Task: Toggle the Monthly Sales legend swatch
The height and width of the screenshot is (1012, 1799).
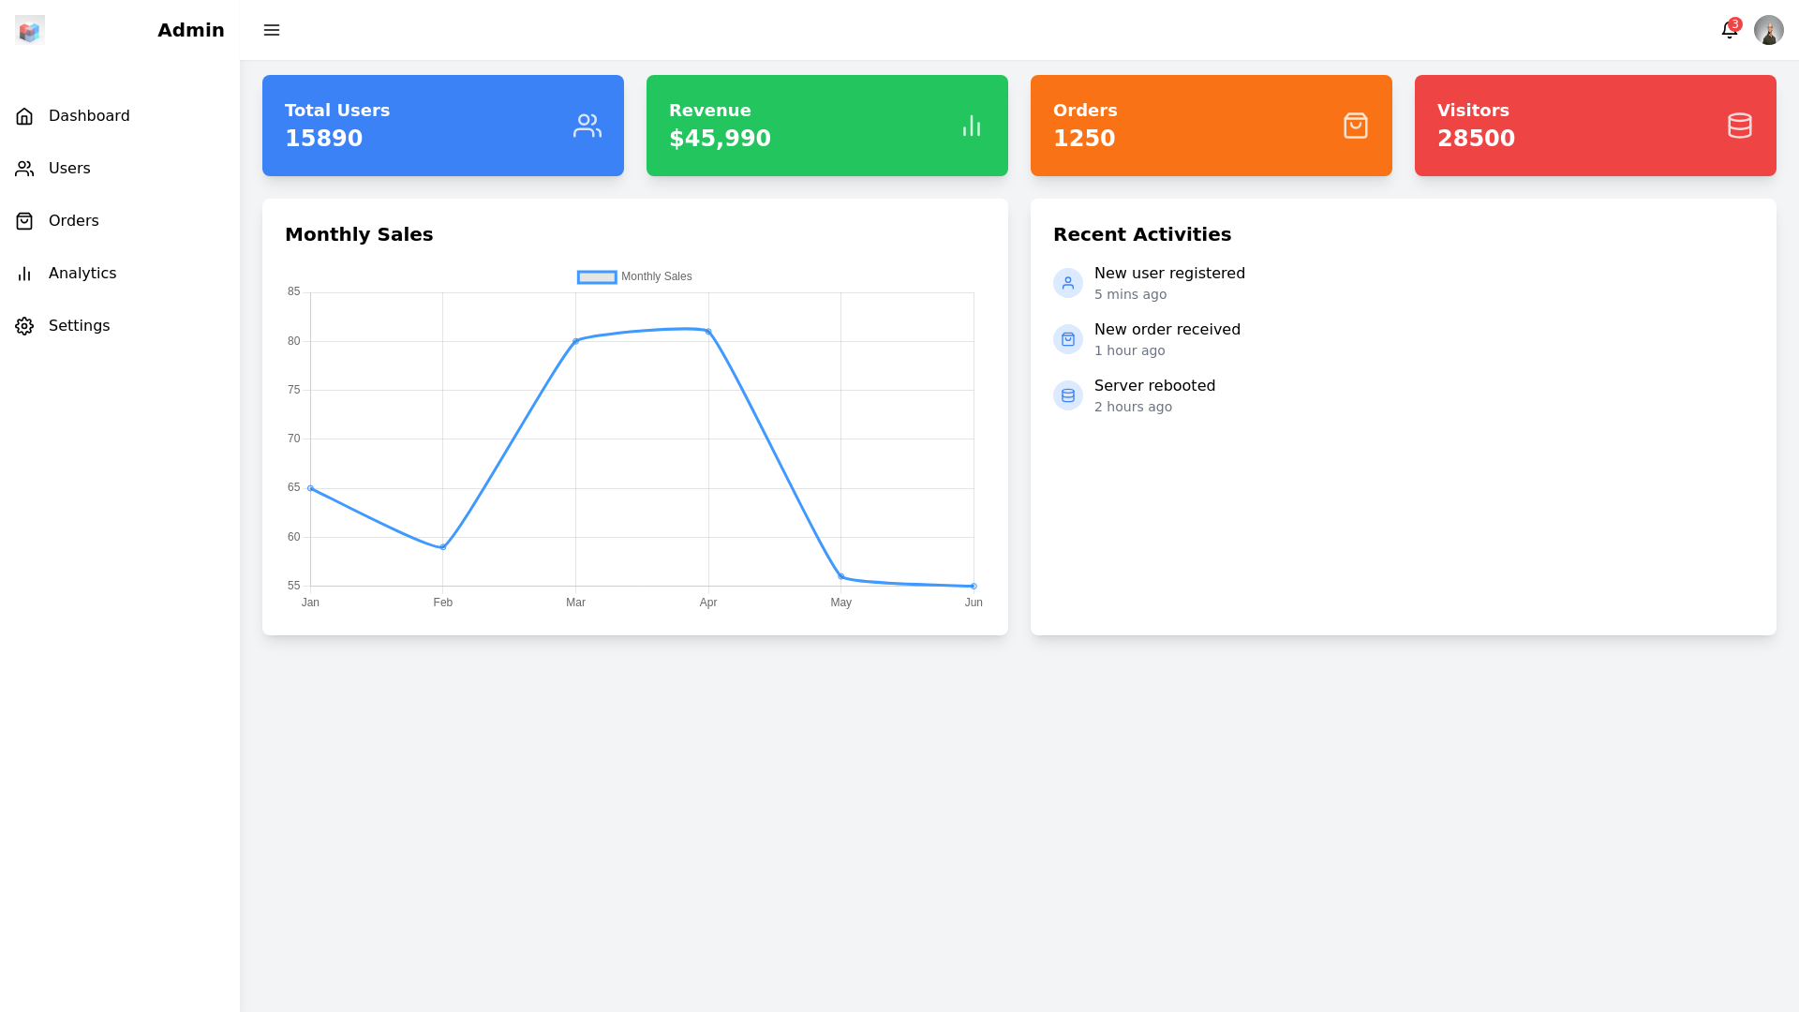Action: (597, 277)
